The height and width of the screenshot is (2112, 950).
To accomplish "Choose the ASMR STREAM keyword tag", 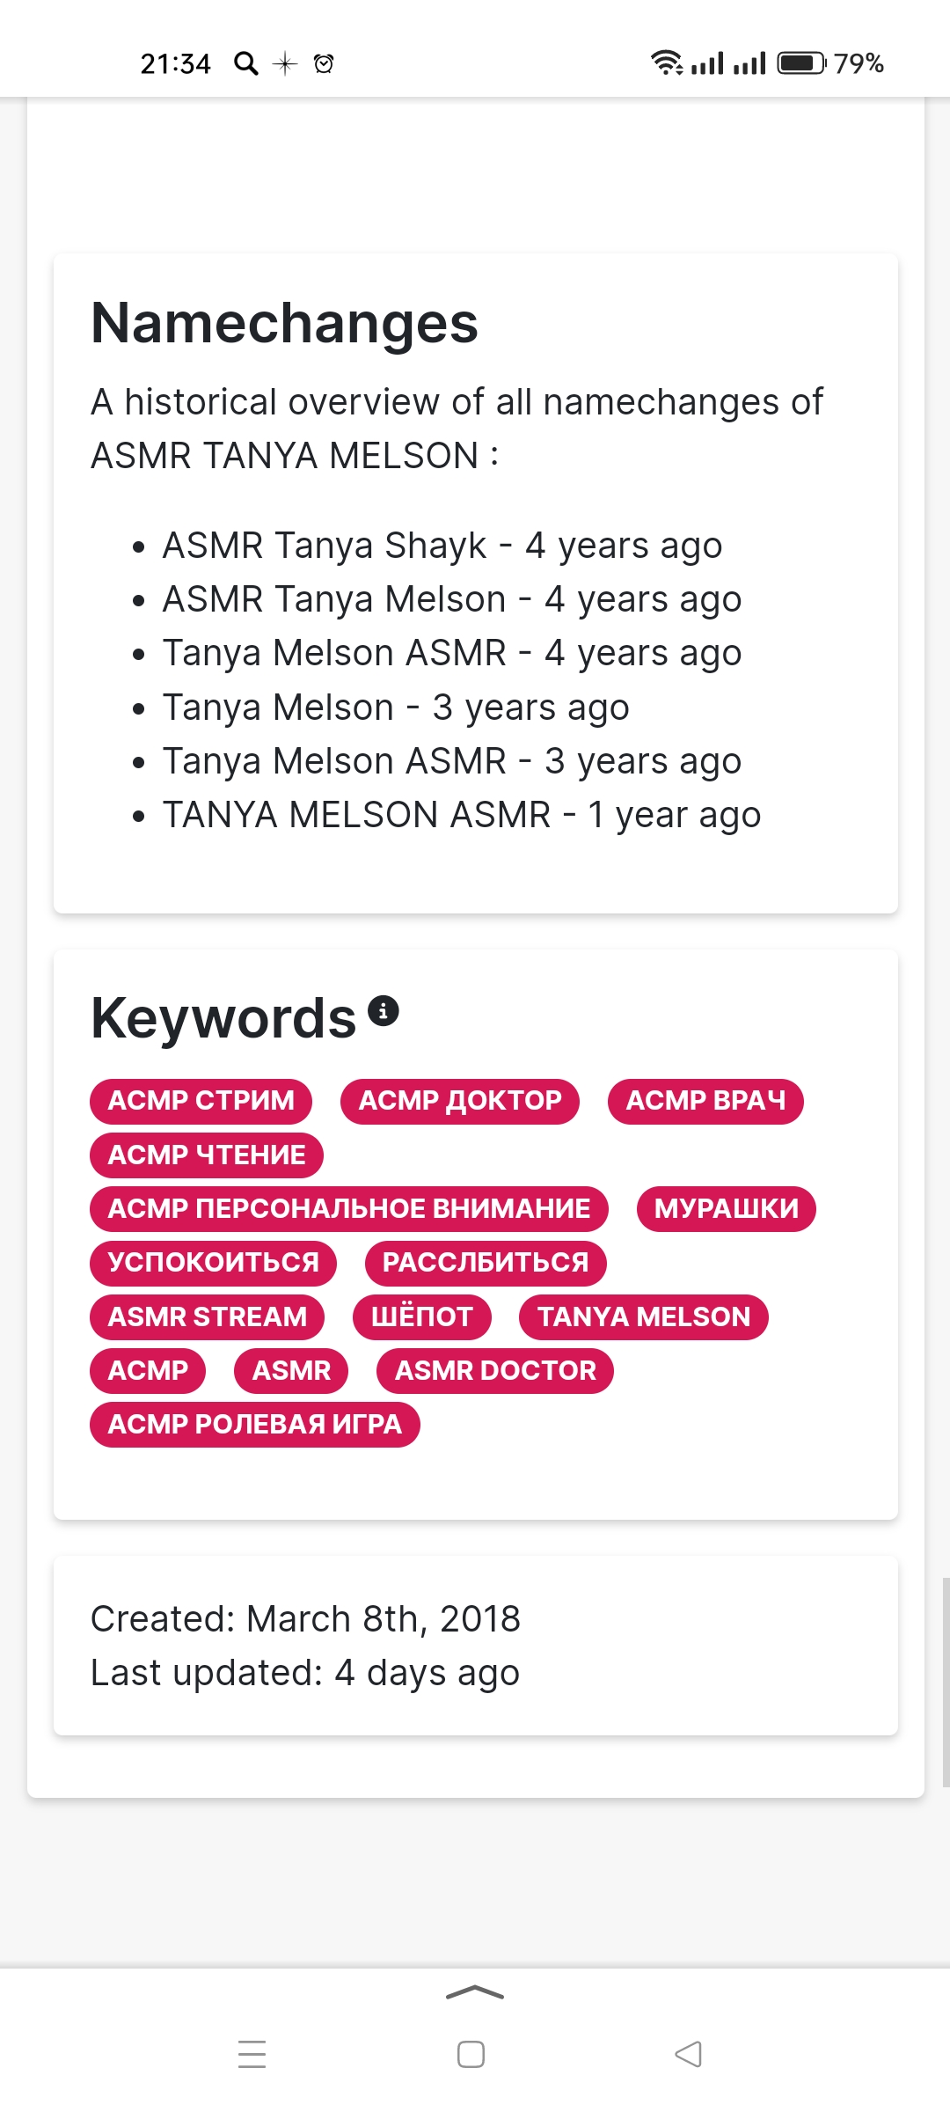I will point(208,1317).
